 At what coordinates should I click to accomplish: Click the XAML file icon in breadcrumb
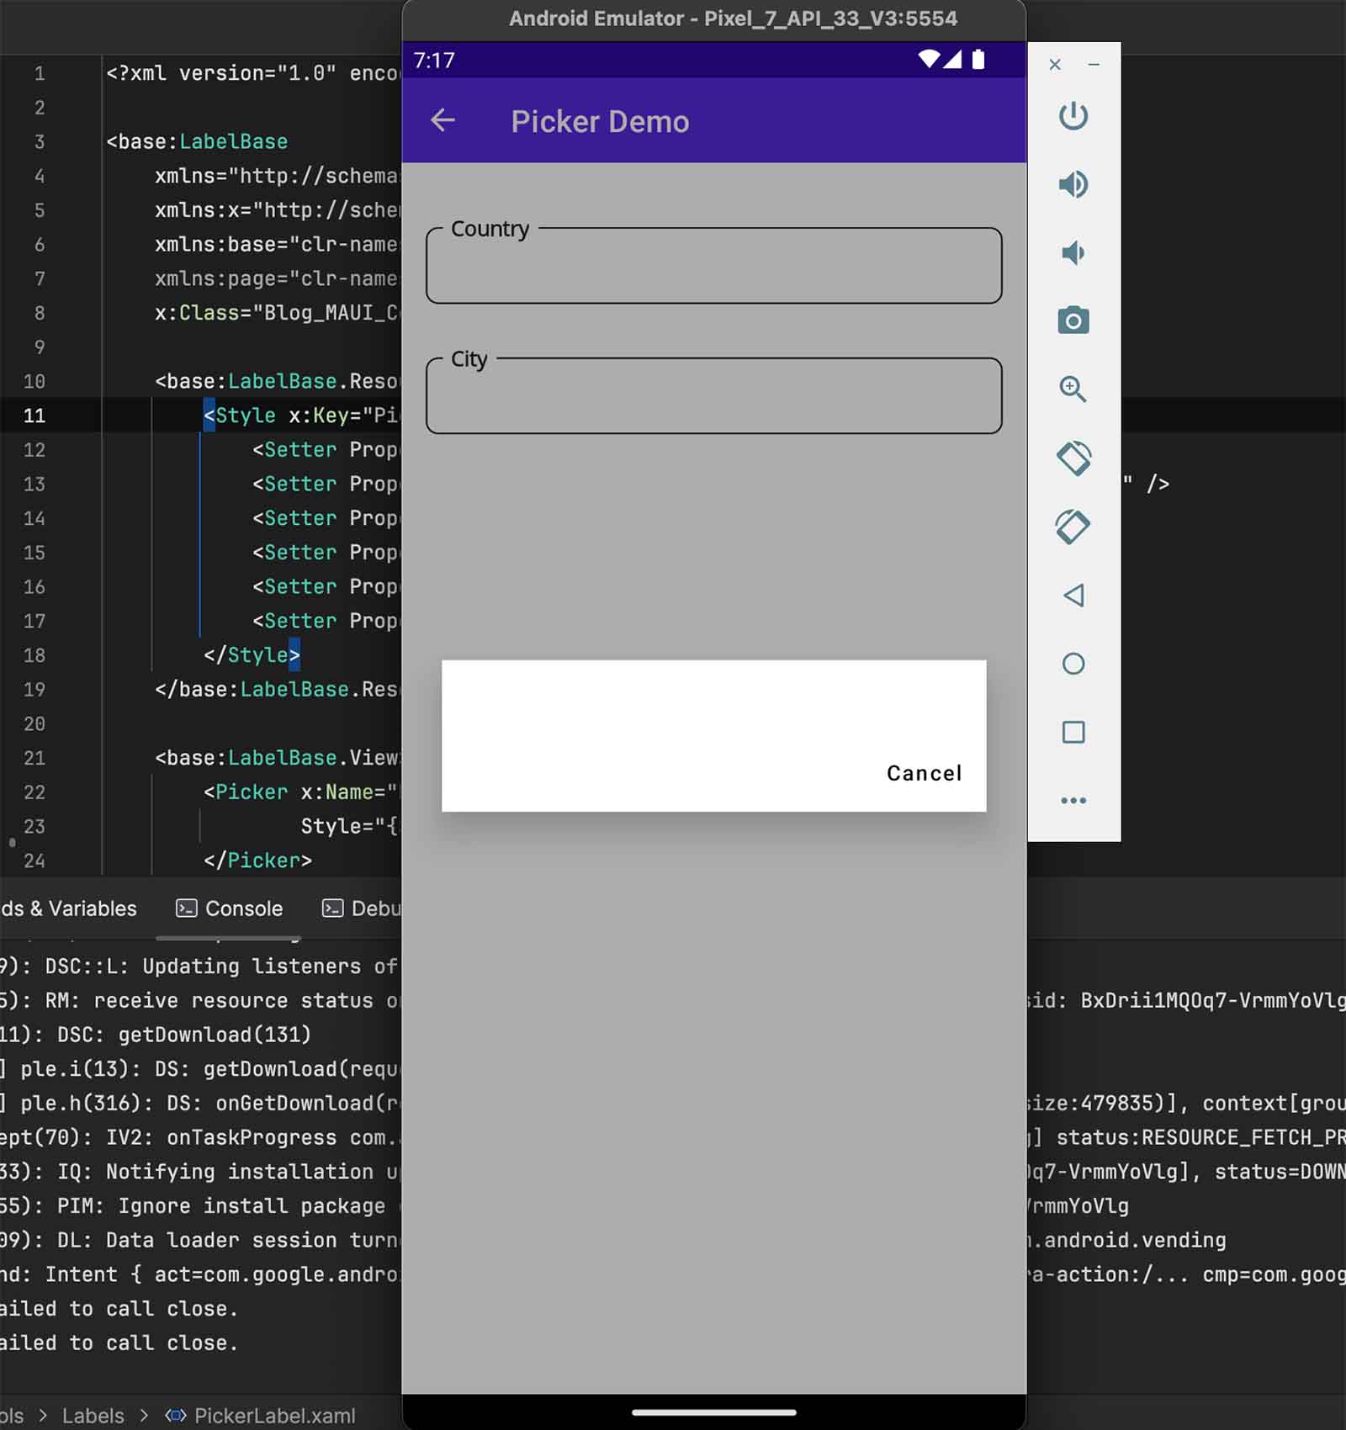(175, 1416)
